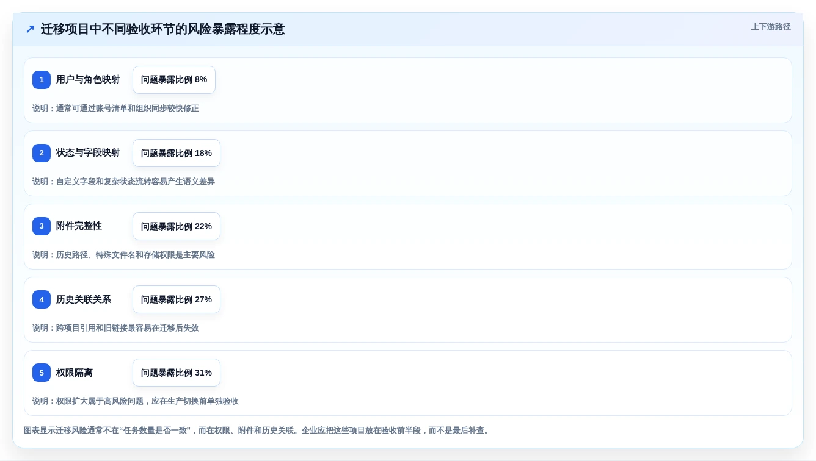Click the 问题暴露比例 27% pill

(x=177, y=299)
